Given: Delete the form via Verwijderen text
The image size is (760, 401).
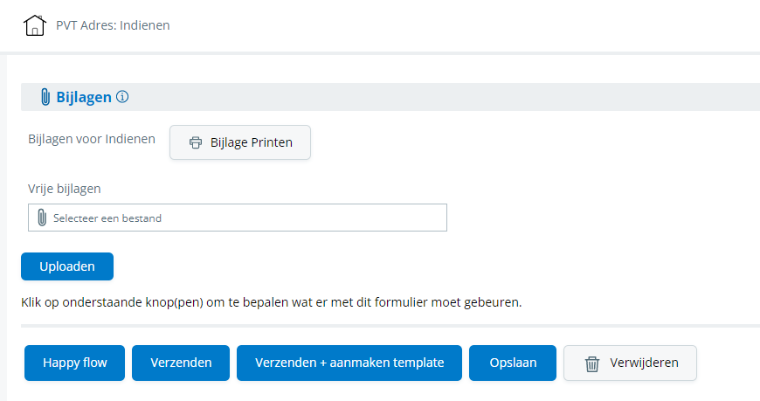Looking at the screenshot, I should [644, 363].
